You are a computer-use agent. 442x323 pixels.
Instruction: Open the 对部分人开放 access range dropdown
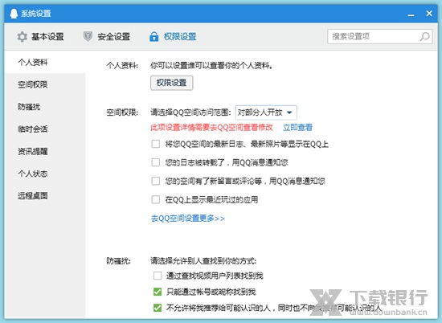(266, 112)
